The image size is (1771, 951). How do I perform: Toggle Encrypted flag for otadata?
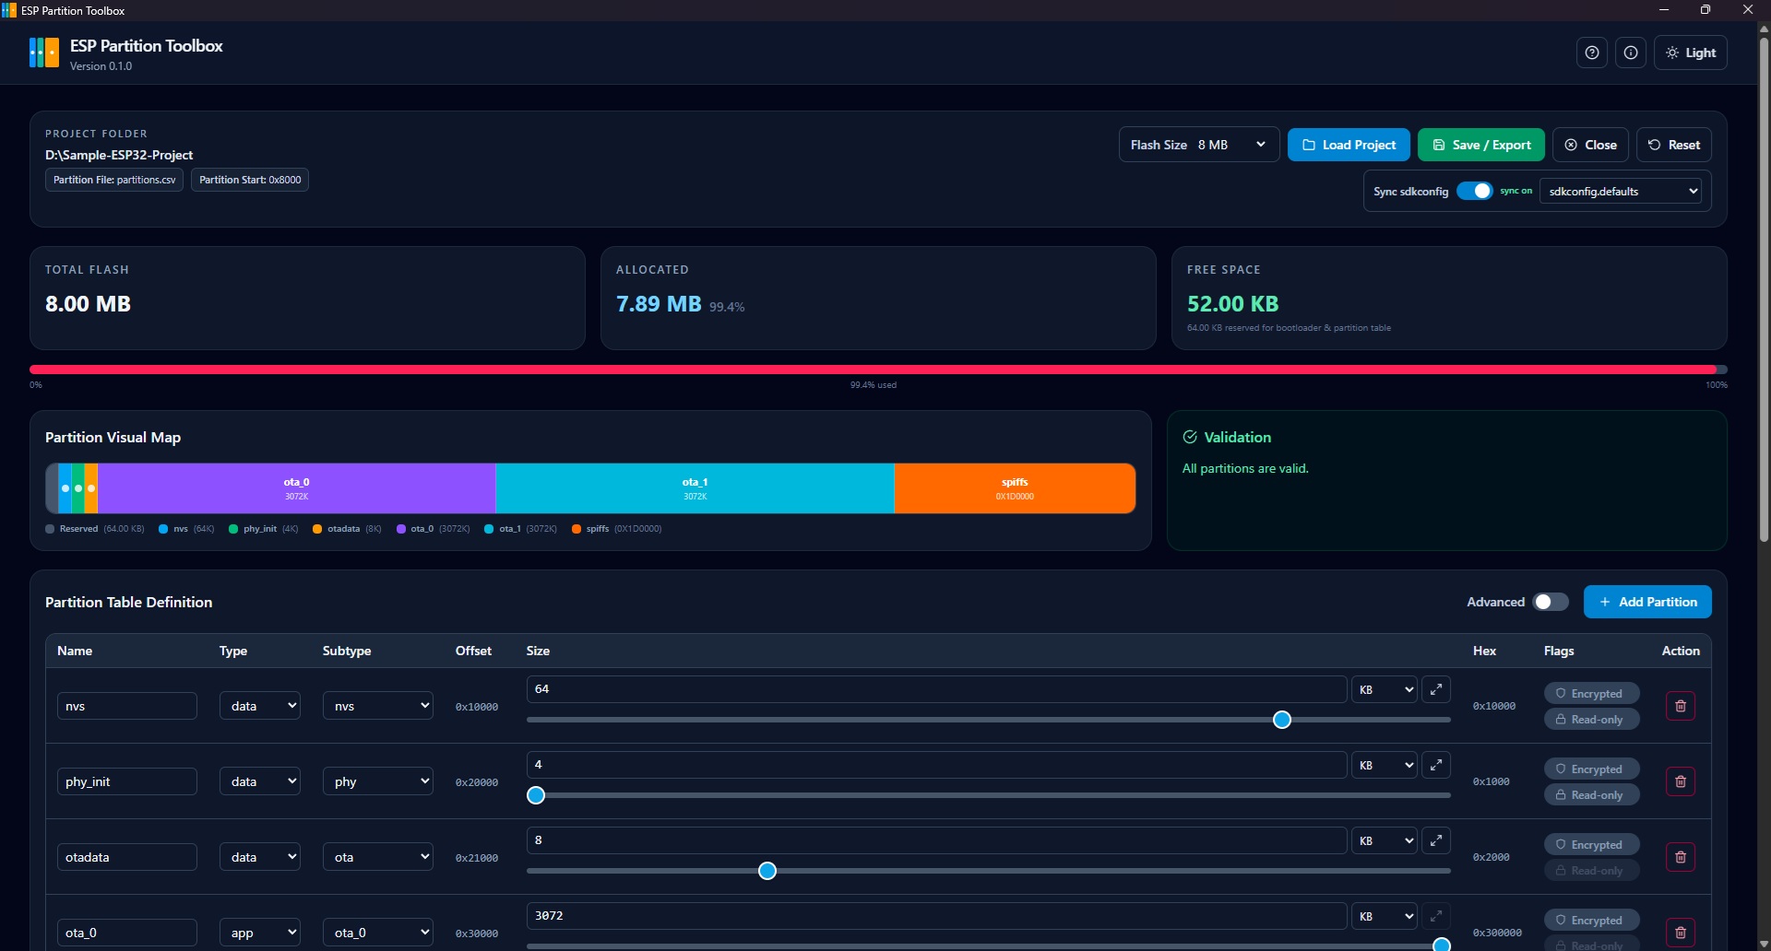click(1592, 844)
